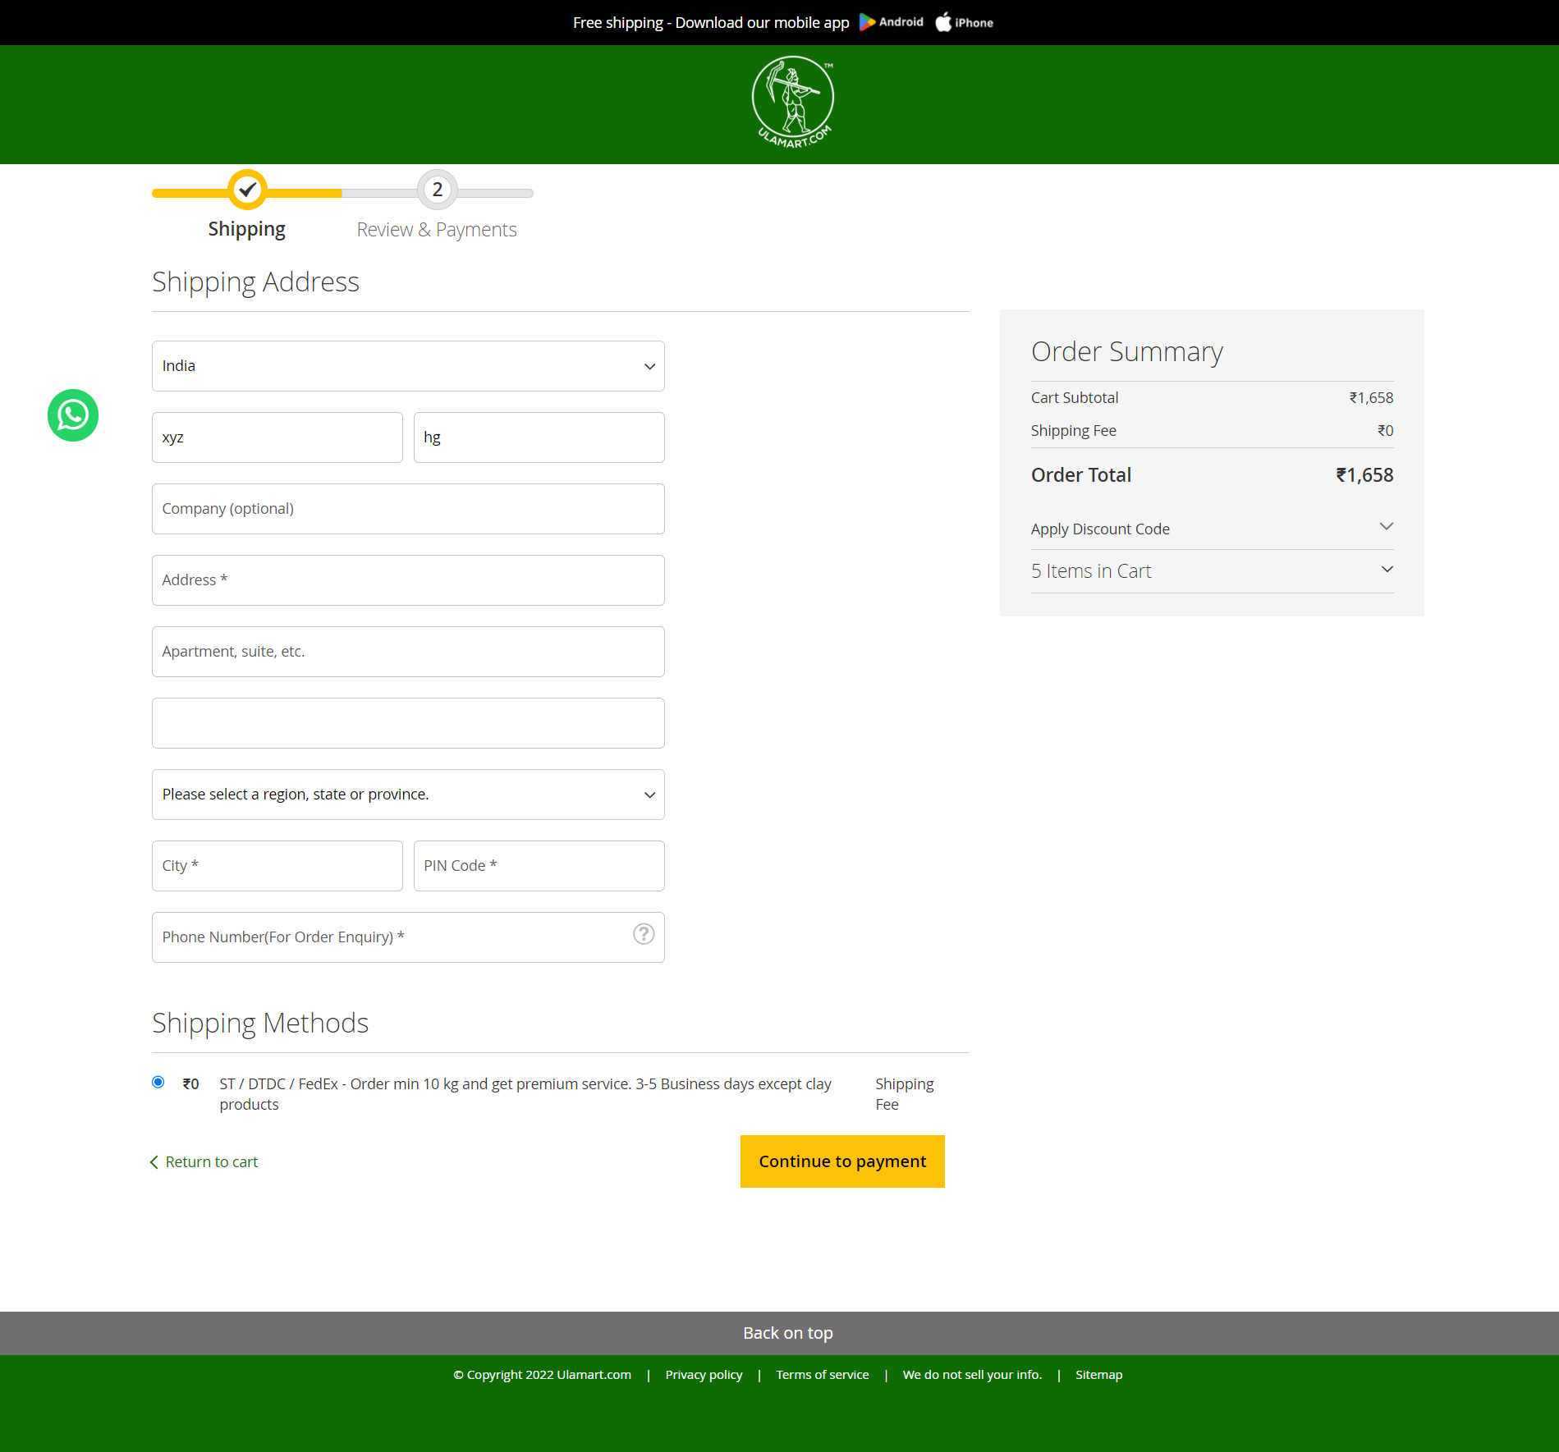Viewport: 1559px width, 1452px height.
Task: Toggle the free shipping method radio button
Action: tap(157, 1082)
